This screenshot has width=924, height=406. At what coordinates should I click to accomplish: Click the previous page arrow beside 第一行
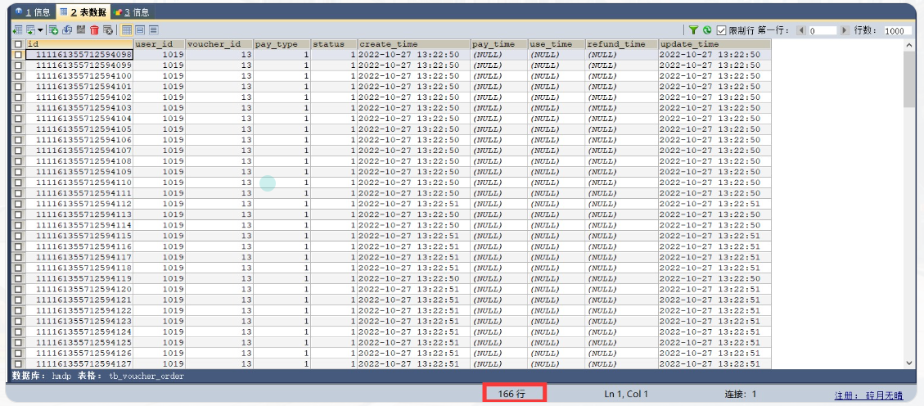(801, 30)
